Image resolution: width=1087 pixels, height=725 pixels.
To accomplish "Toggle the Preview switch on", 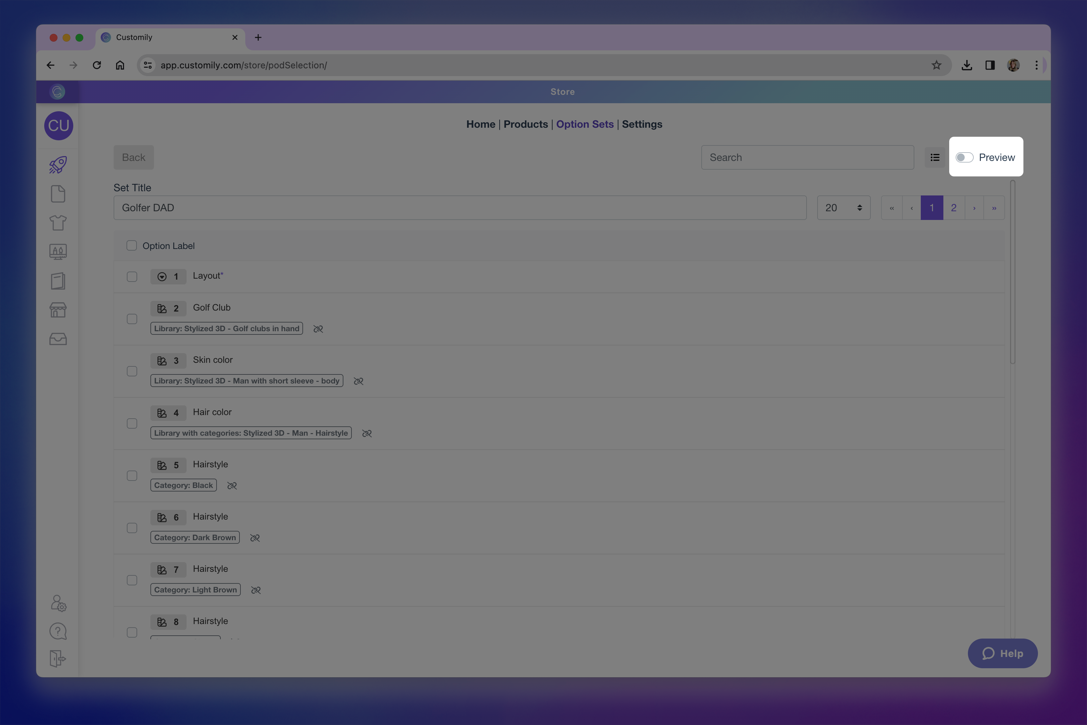I will (x=964, y=157).
